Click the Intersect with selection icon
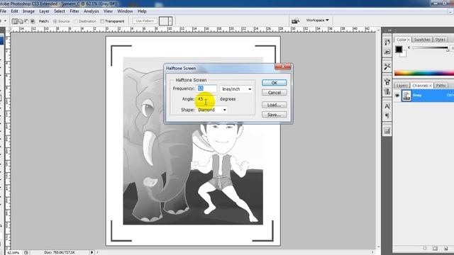Image resolution: width=454 pixels, height=255 pixels. 33,21
